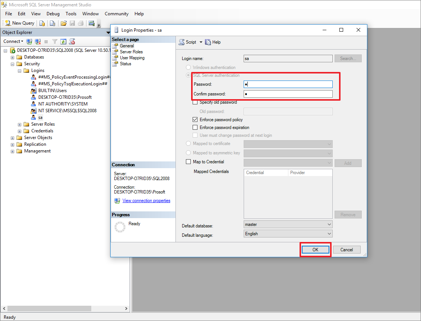421x321 pixels.
Task: Select ##MS_PolicyTsqlExecutionLogin## login
Action: tap(73, 84)
